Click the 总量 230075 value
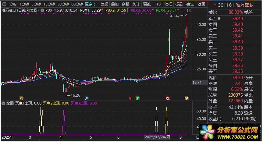This screenshot has width=263, height=142. (x=236, y=95)
